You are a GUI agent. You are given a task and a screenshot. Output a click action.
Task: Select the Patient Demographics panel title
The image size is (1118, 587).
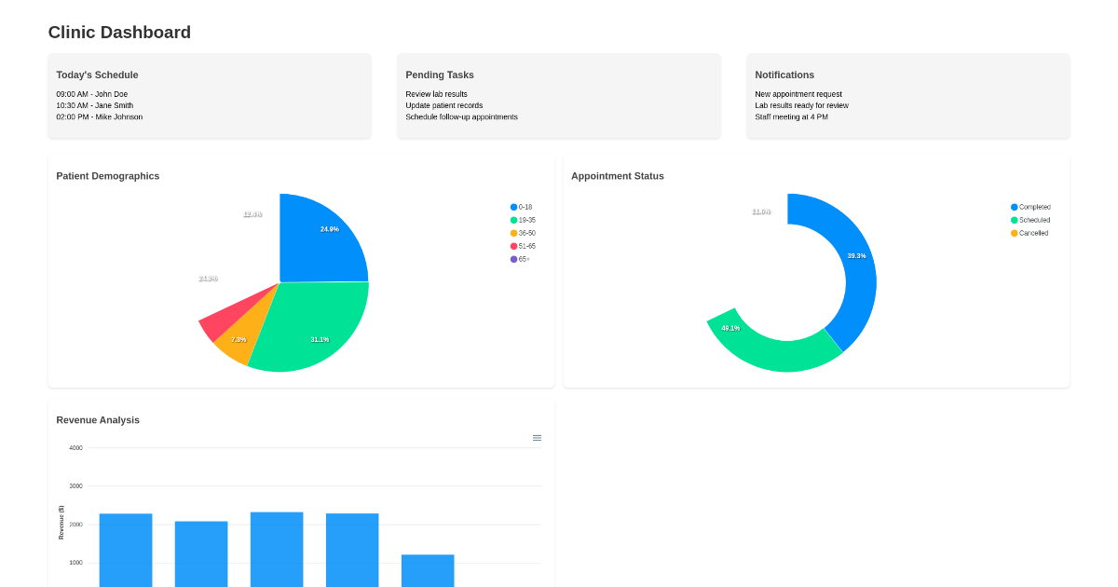[x=108, y=176]
